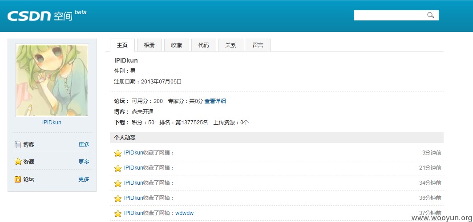Click IPIDkun link in the 9分钟前 entry
Viewport: 473px width, 222px height.
pos(133,152)
